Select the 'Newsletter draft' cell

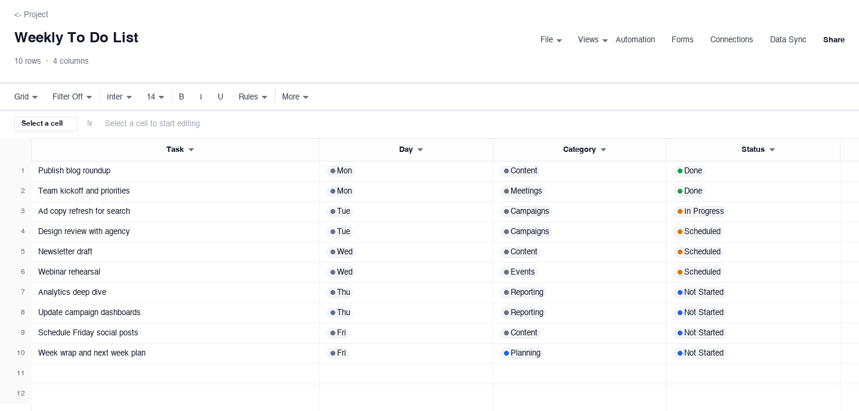click(x=175, y=252)
